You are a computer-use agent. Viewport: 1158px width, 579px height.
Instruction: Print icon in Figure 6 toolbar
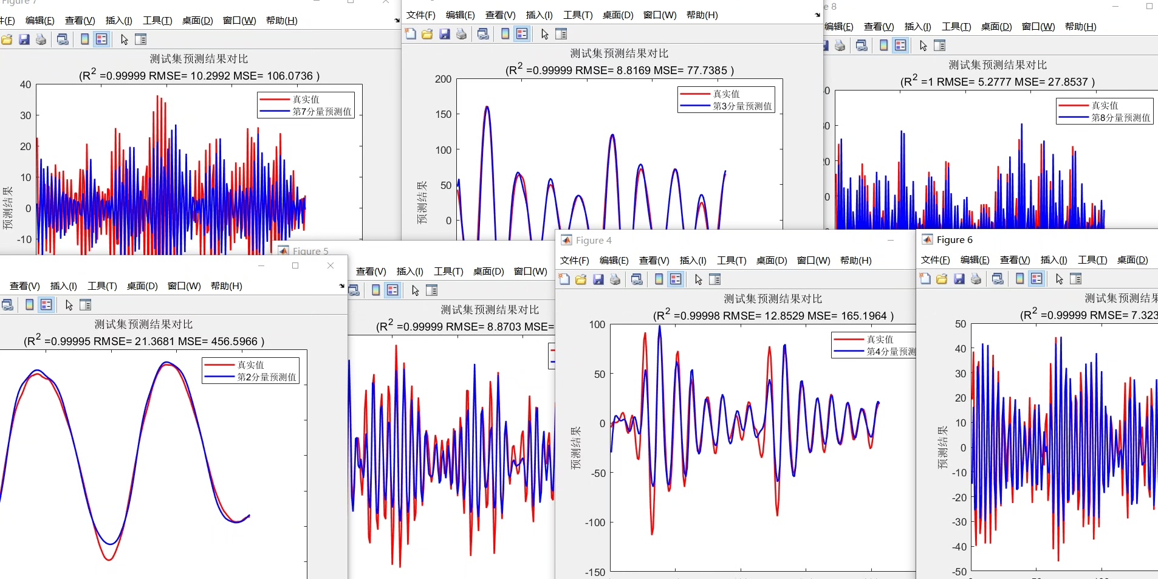pos(976,279)
